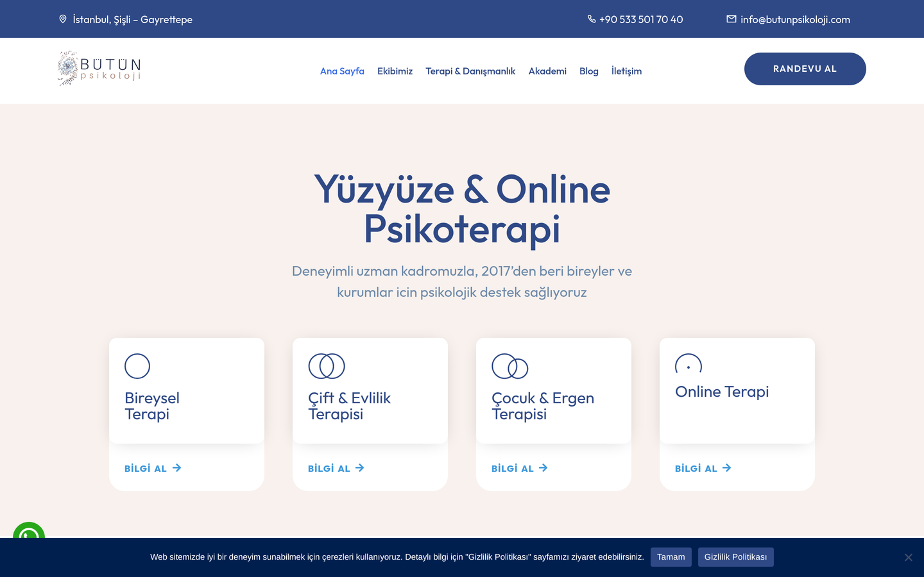Image resolution: width=924 pixels, height=577 pixels.
Task: Click the single circle icon on Bireysel Terapi
Action: click(x=137, y=366)
